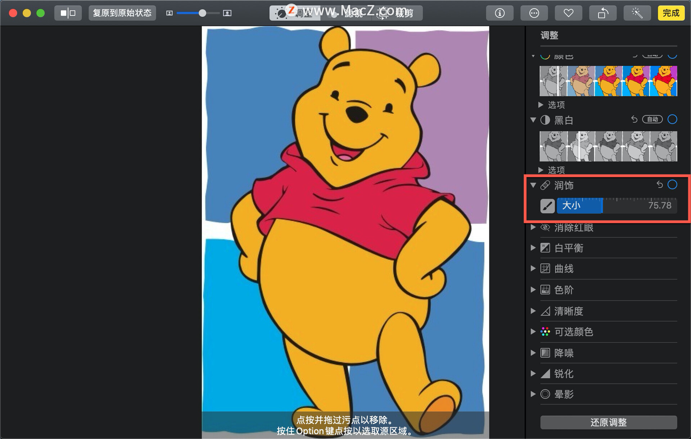The image size is (691, 439).
Task: Apply auto enhance with the magic wand
Action: tap(637, 13)
